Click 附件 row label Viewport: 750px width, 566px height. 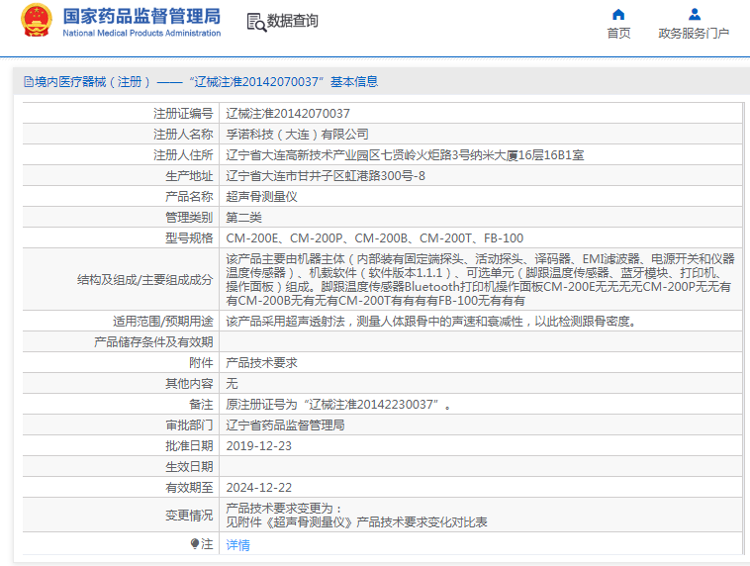[201, 363]
